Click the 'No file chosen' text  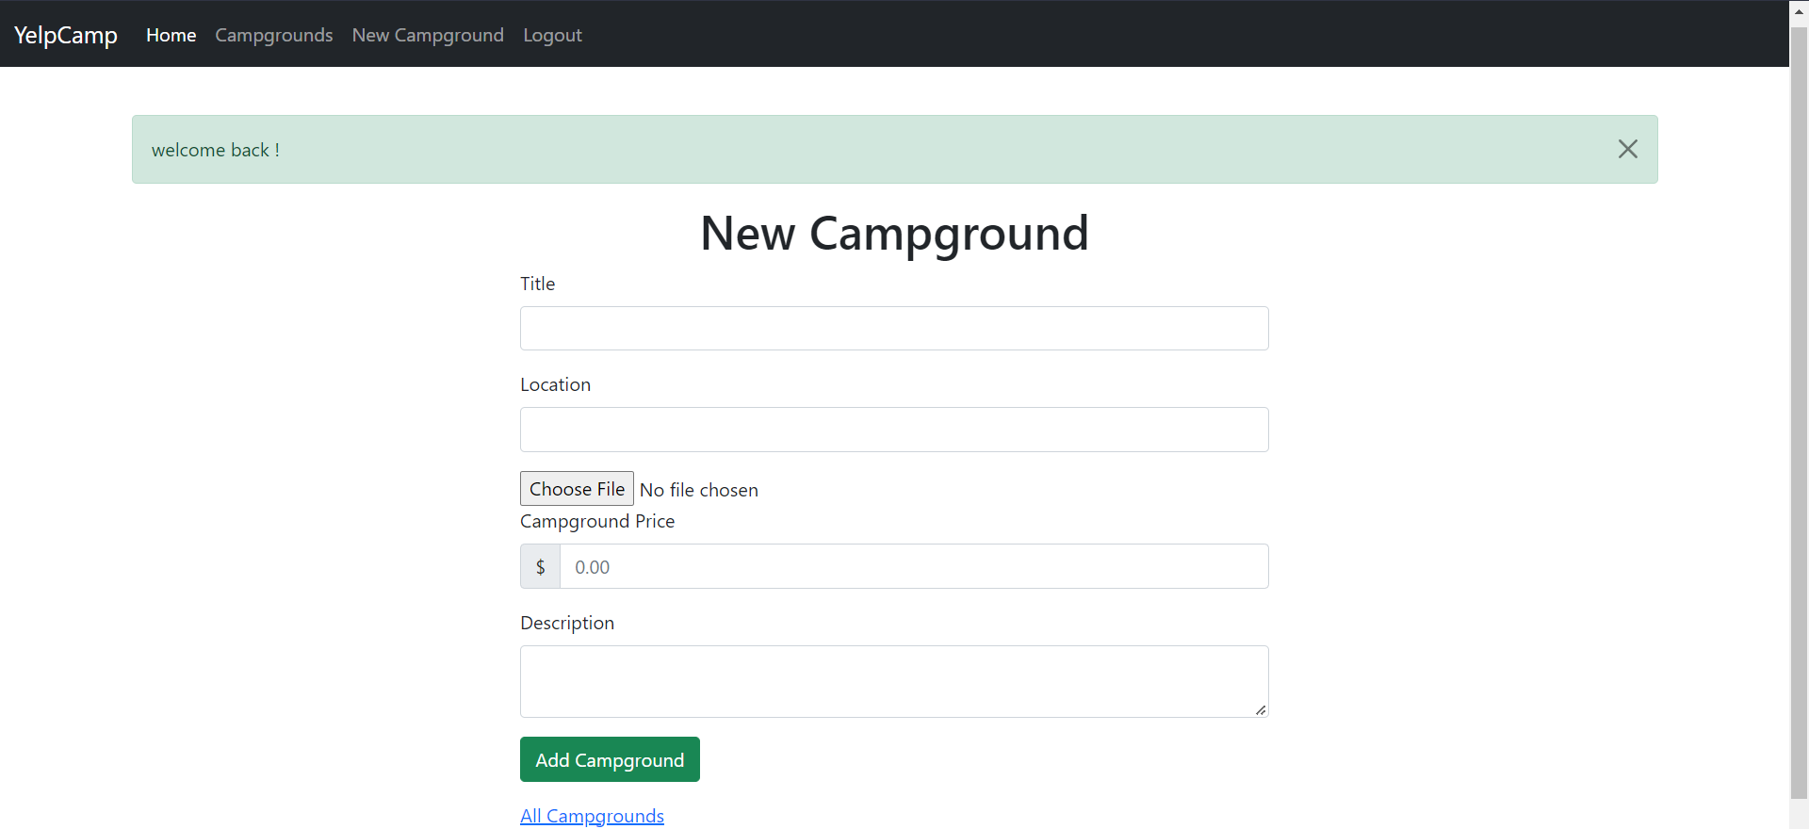pyautogui.click(x=699, y=490)
